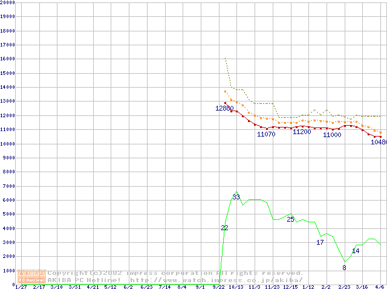
Task: Click the green line label 25
Action: click(x=290, y=219)
